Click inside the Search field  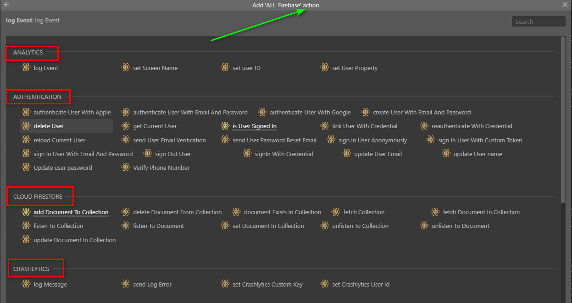tap(538, 22)
